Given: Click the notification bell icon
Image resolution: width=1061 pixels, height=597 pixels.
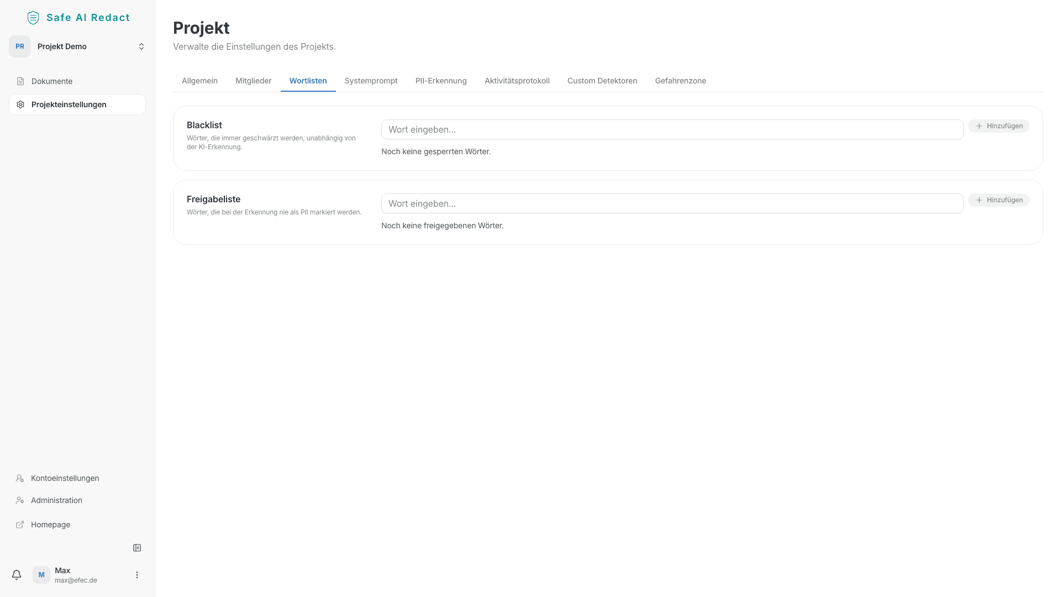Looking at the screenshot, I should (x=17, y=575).
